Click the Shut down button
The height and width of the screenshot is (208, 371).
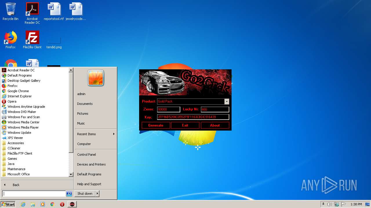point(85,194)
